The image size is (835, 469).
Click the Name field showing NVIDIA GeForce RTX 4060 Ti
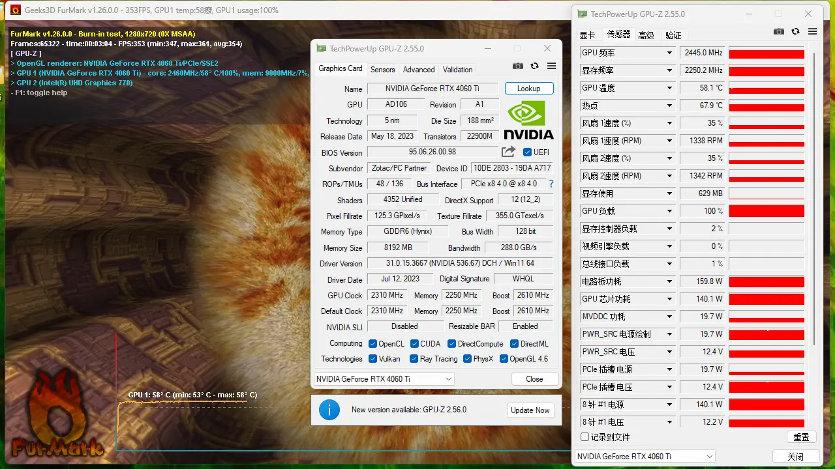(432, 89)
